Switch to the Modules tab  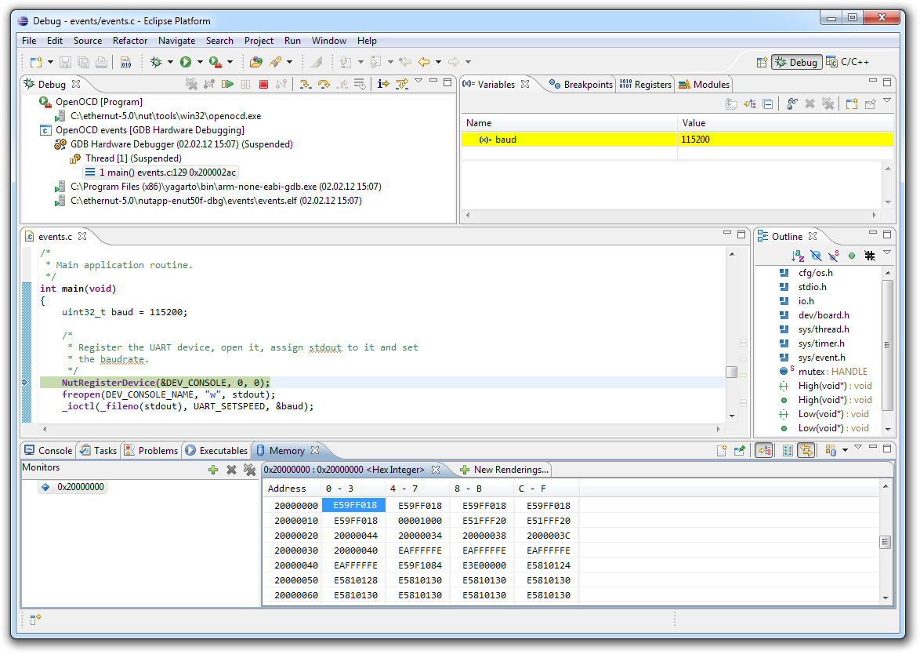point(704,85)
